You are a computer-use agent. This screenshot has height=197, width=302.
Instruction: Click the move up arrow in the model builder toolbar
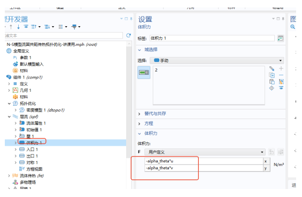[x=11, y=27]
